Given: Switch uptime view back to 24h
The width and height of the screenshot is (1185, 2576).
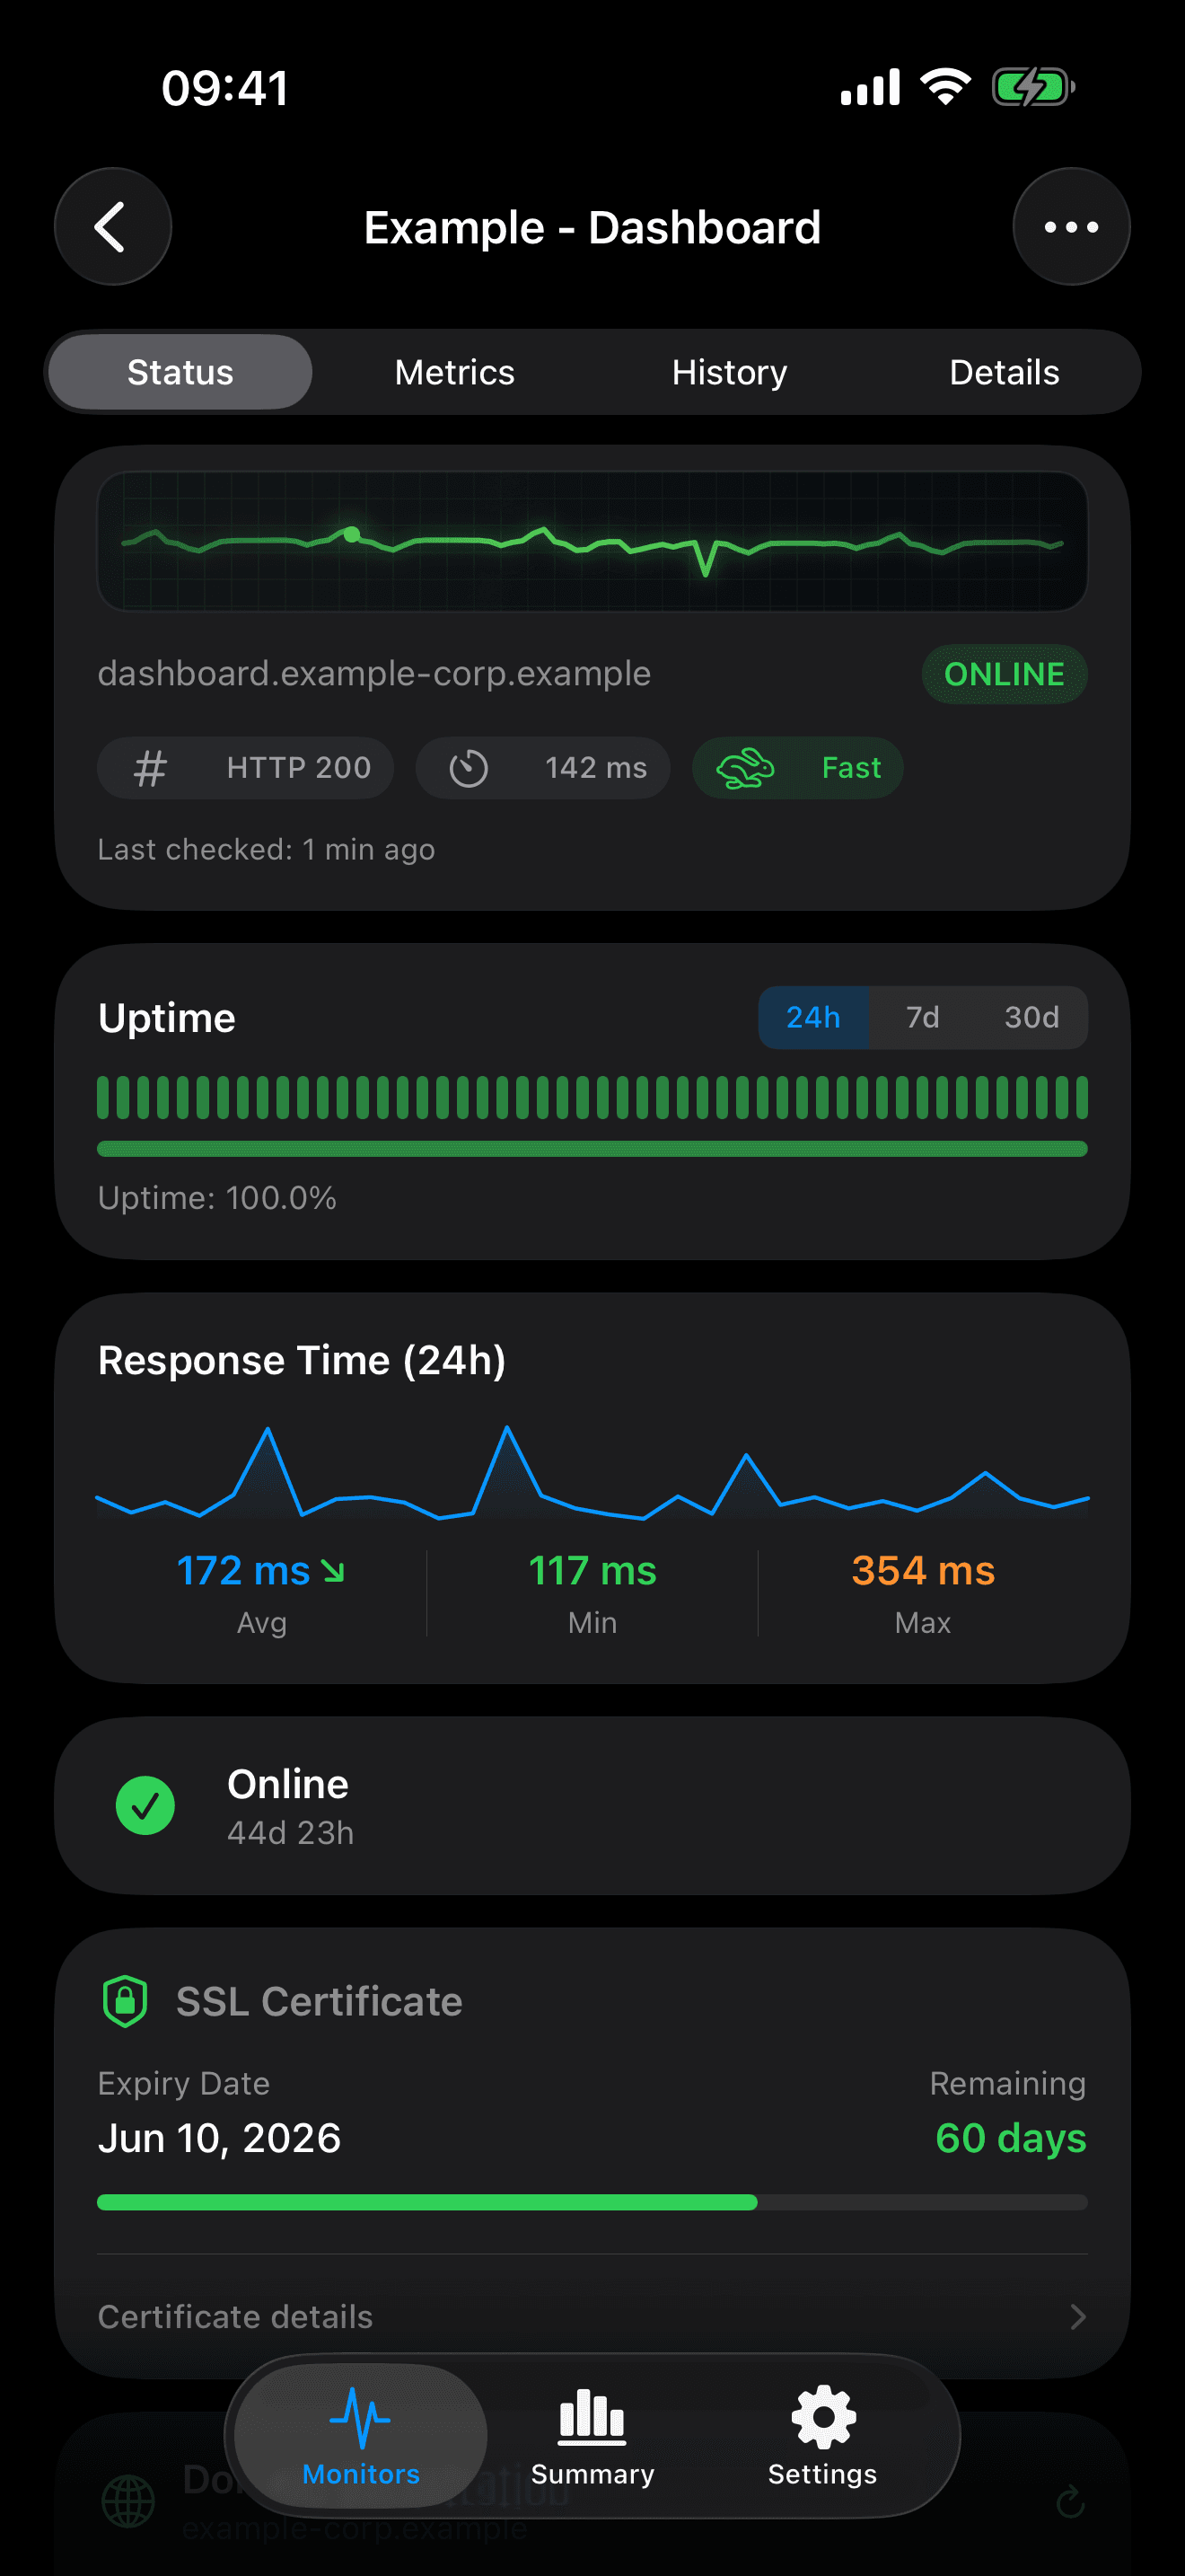Looking at the screenshot, I should 814,1017.
